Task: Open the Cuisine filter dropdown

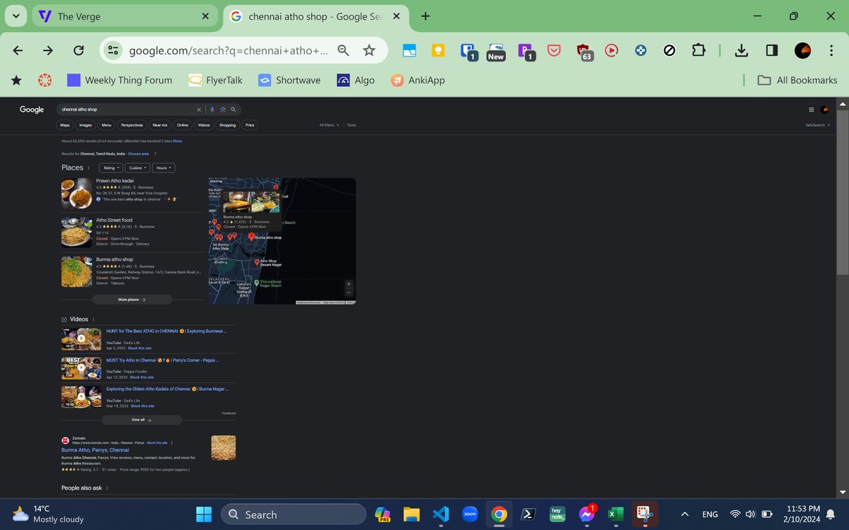Action: click(137, 168)
